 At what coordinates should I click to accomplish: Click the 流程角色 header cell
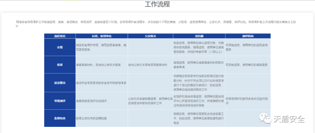pos(60,36)
